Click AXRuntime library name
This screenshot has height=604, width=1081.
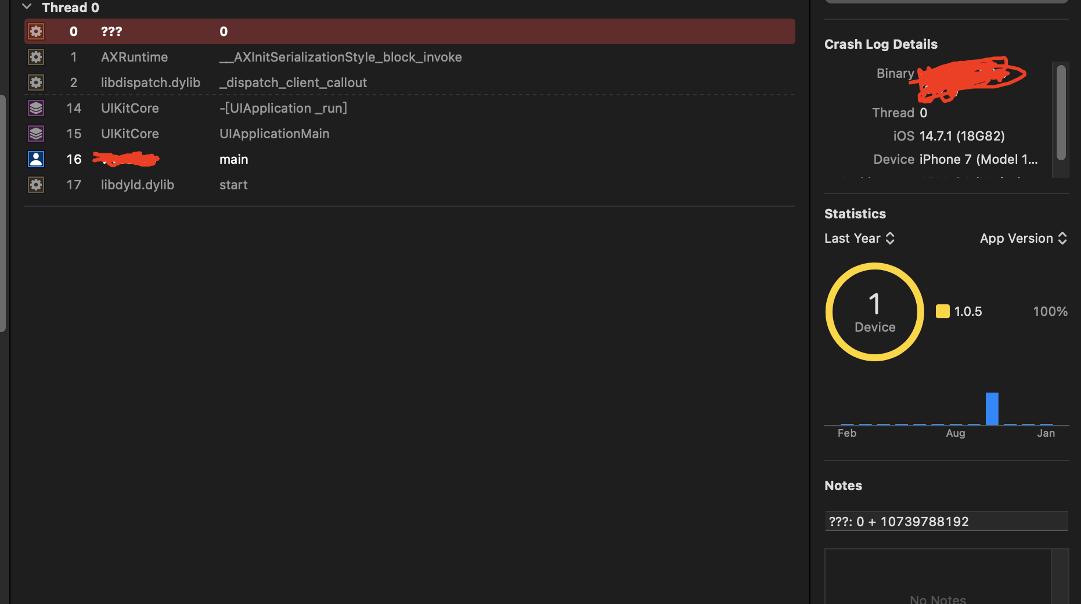click(x=135, y=57)
